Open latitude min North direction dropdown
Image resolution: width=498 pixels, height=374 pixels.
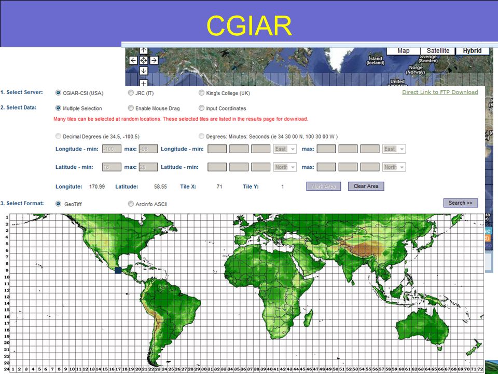285,167
